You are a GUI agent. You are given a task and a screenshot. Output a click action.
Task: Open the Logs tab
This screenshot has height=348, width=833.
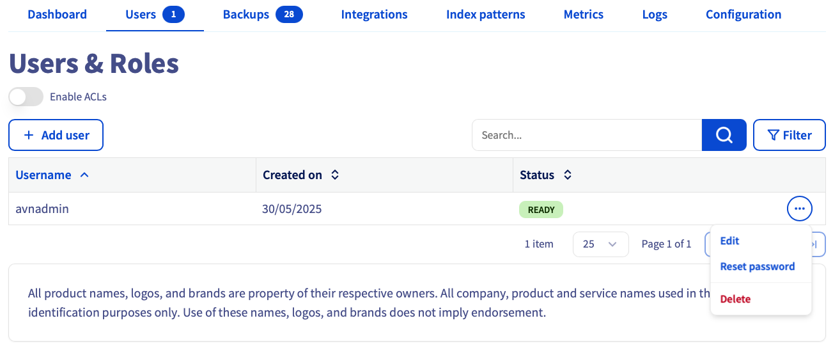click(x=655, y=14)
